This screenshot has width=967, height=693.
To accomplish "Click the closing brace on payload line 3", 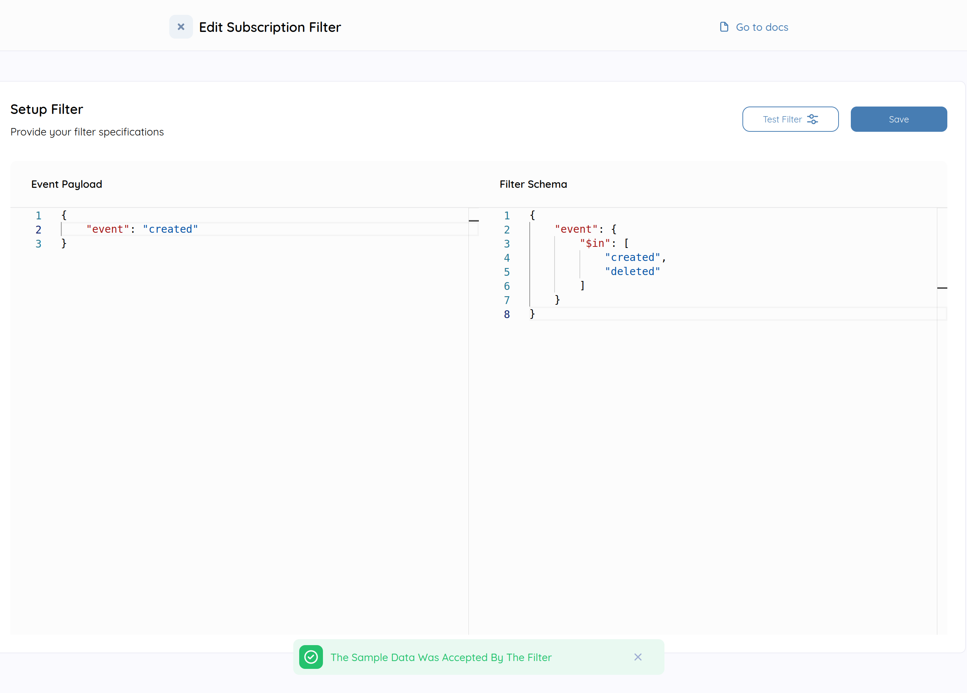I will tap(64, 243).
